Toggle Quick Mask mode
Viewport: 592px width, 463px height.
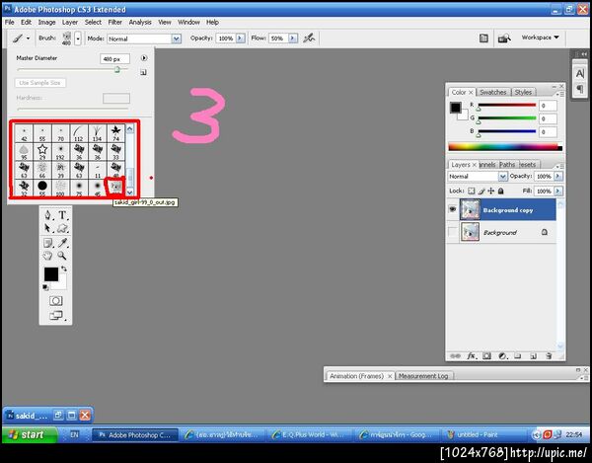(x=56, y=301)
